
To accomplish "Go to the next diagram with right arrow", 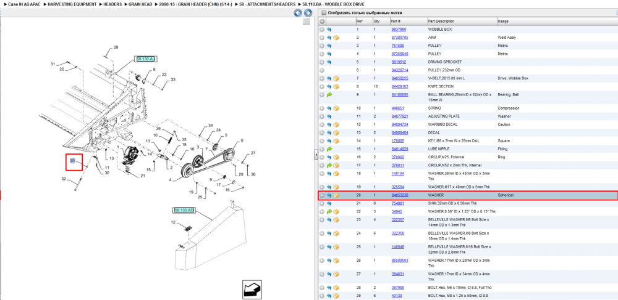I will (x=308, y=12).
